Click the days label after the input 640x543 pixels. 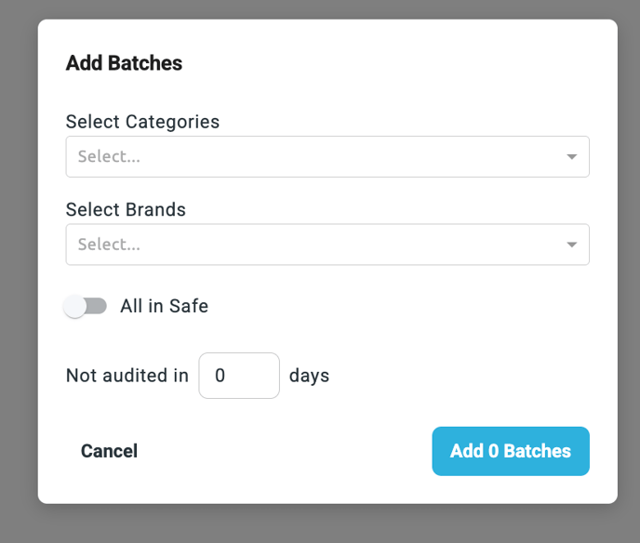[x=310, y=376]
